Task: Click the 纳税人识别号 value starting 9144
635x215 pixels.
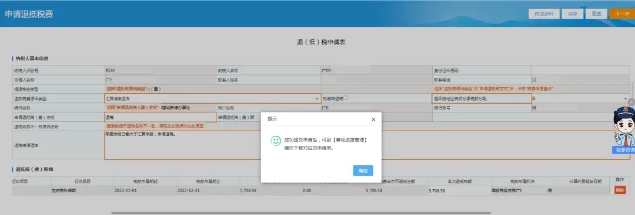Action: (160, 70)
